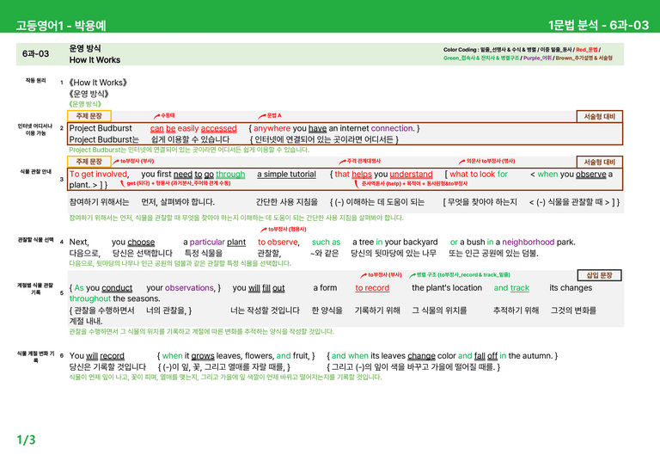Click the word "Next," in sentence 4
Viewport: 660px width, 467px height.
pyautogui.click(x=79, y=243)
